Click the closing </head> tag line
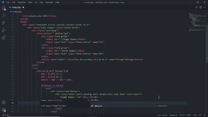Viewport: 208px width, 117px height. tap(24, 19)
